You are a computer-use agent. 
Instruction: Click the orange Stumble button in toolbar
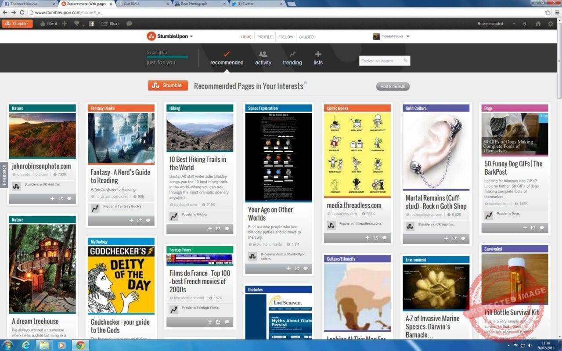click(17, 24)
